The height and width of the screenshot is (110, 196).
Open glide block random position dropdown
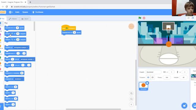tap(27, 59)
